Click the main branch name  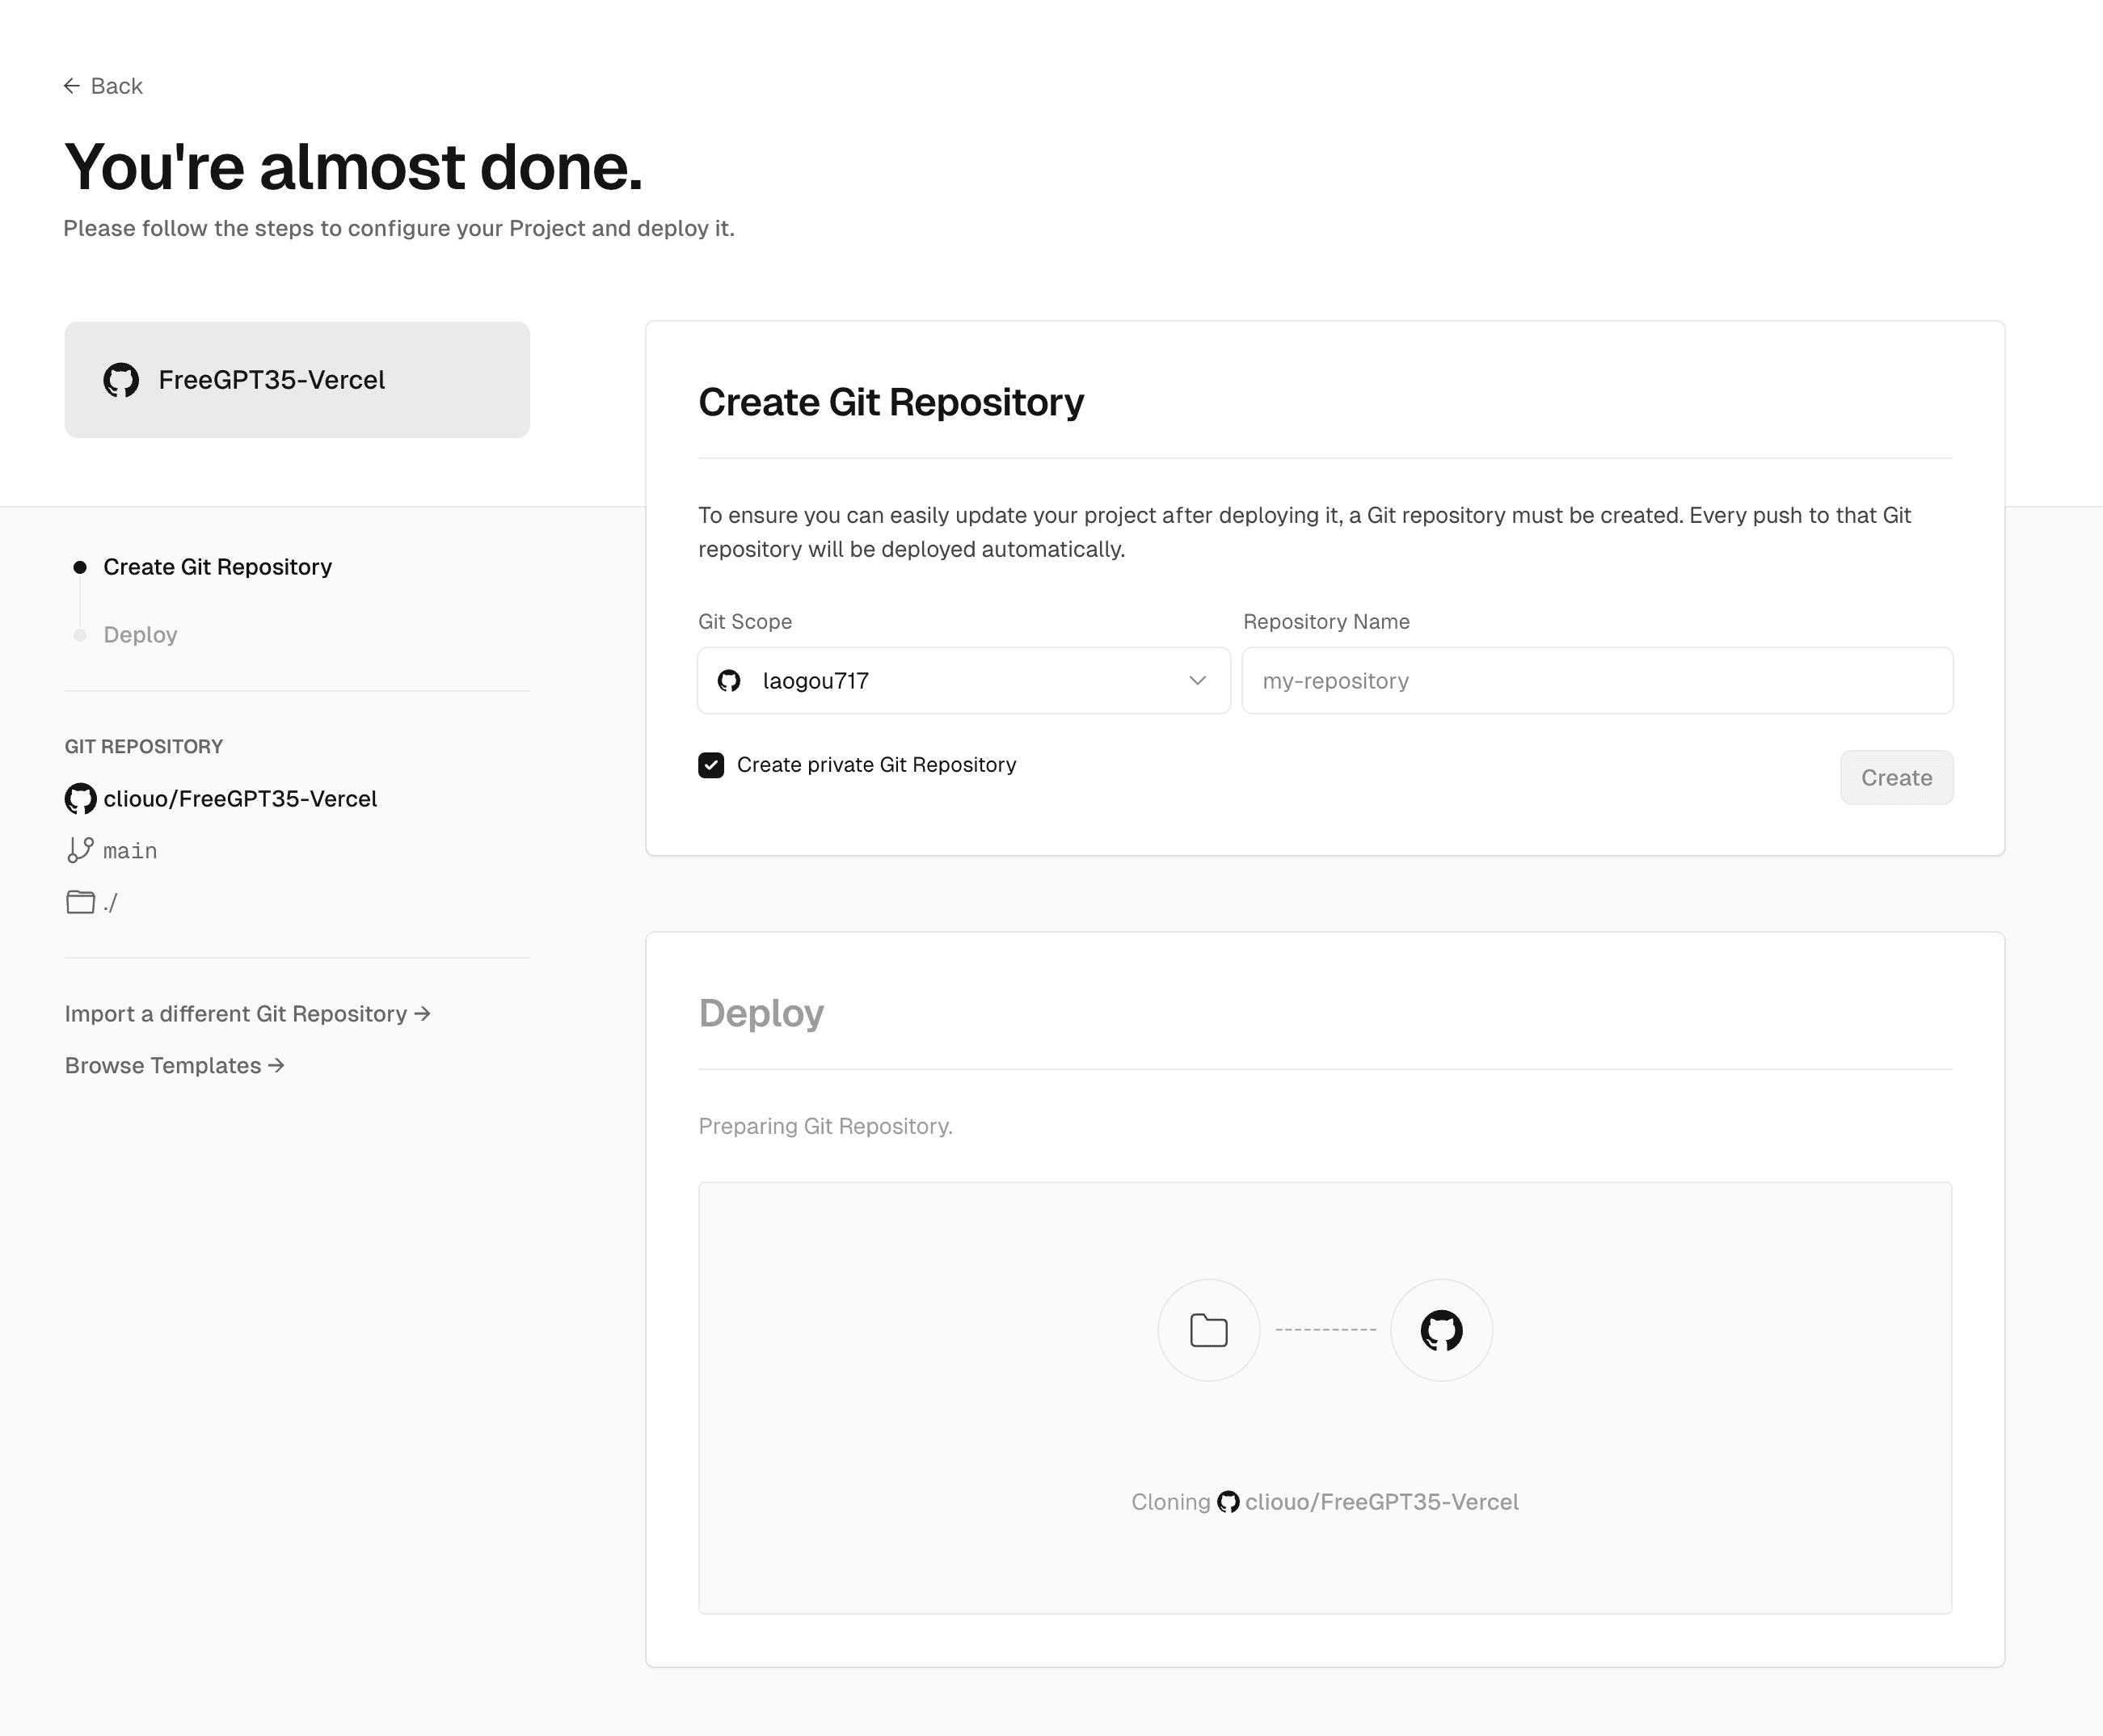(130, 851)
